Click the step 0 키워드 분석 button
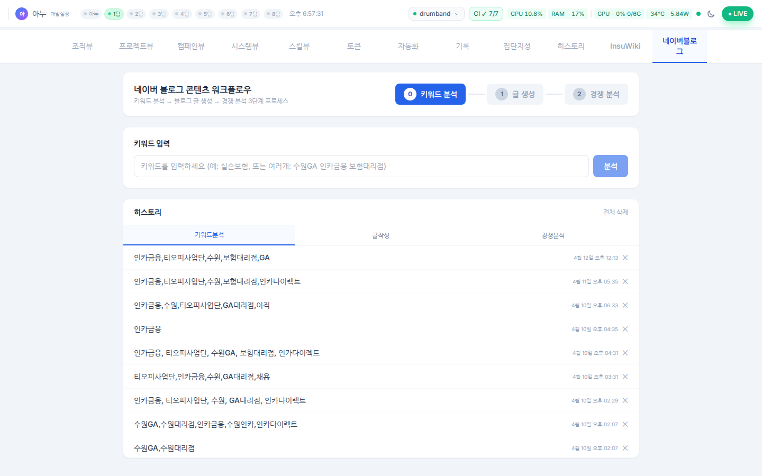Screen dimensions: 762x476 [x=430, y=94]
